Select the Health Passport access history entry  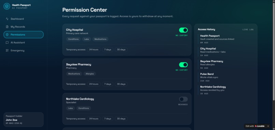[226, 39]
